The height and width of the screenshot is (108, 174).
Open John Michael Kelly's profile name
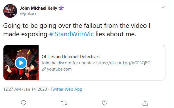tap(39, 8)
